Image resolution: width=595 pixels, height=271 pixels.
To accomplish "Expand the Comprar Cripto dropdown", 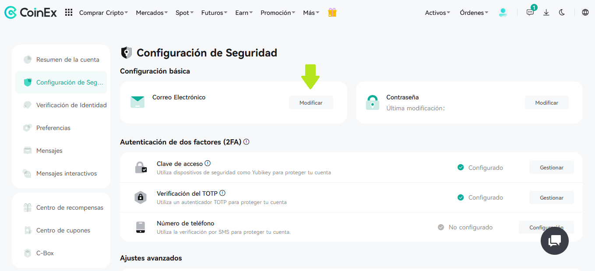I will coord(104,13).
